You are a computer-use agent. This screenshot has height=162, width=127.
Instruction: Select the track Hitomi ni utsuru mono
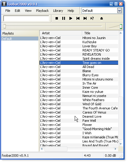click(79, 79)
